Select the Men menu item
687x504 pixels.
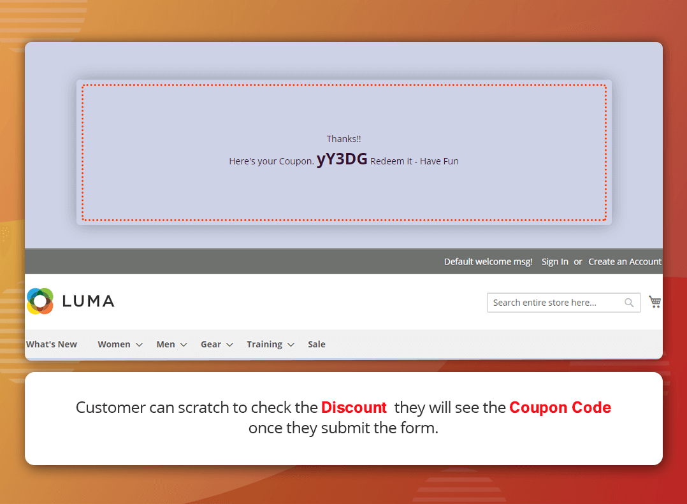coord(166,344)
